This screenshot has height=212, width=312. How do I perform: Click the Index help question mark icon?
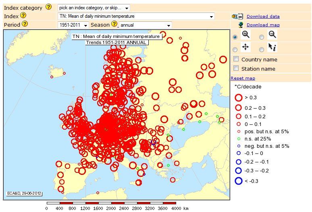click(23, 15)
